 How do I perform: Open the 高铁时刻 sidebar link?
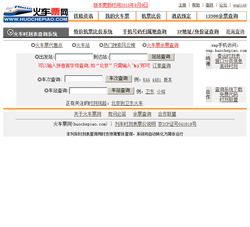click(229, 66)
